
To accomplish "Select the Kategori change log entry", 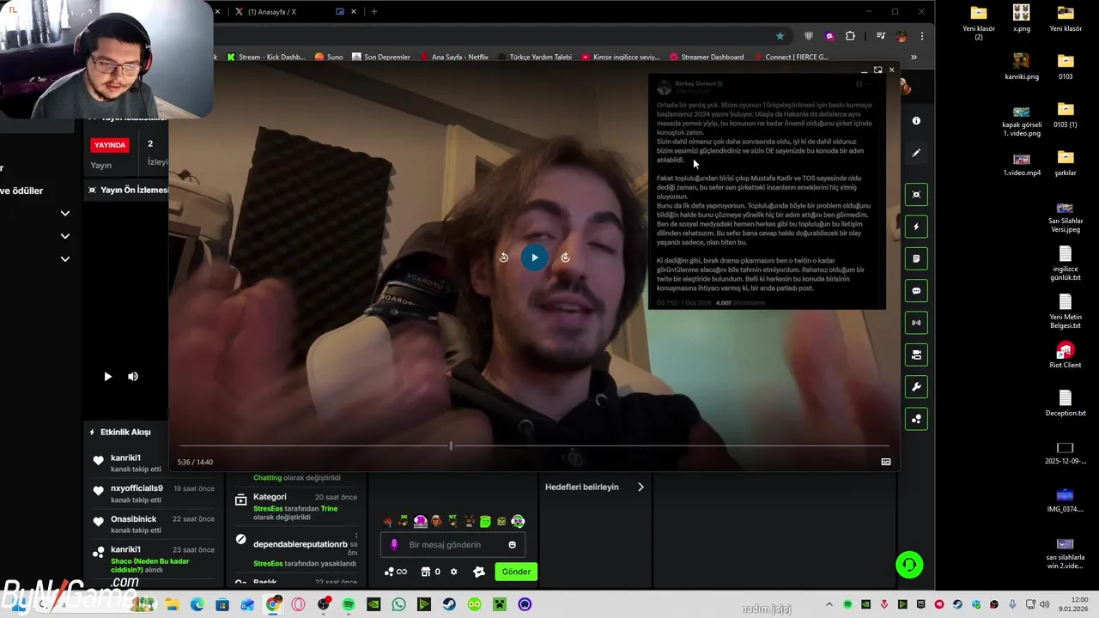I will [x=296, y=506].
